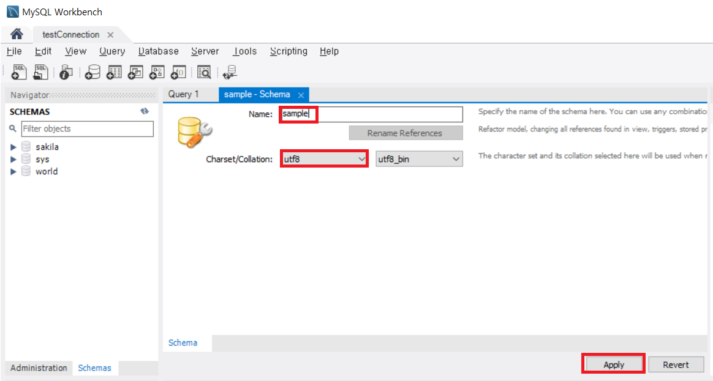
Task: Select the sakila schema label
Action: pyautogui.click(x=47, y=147)
